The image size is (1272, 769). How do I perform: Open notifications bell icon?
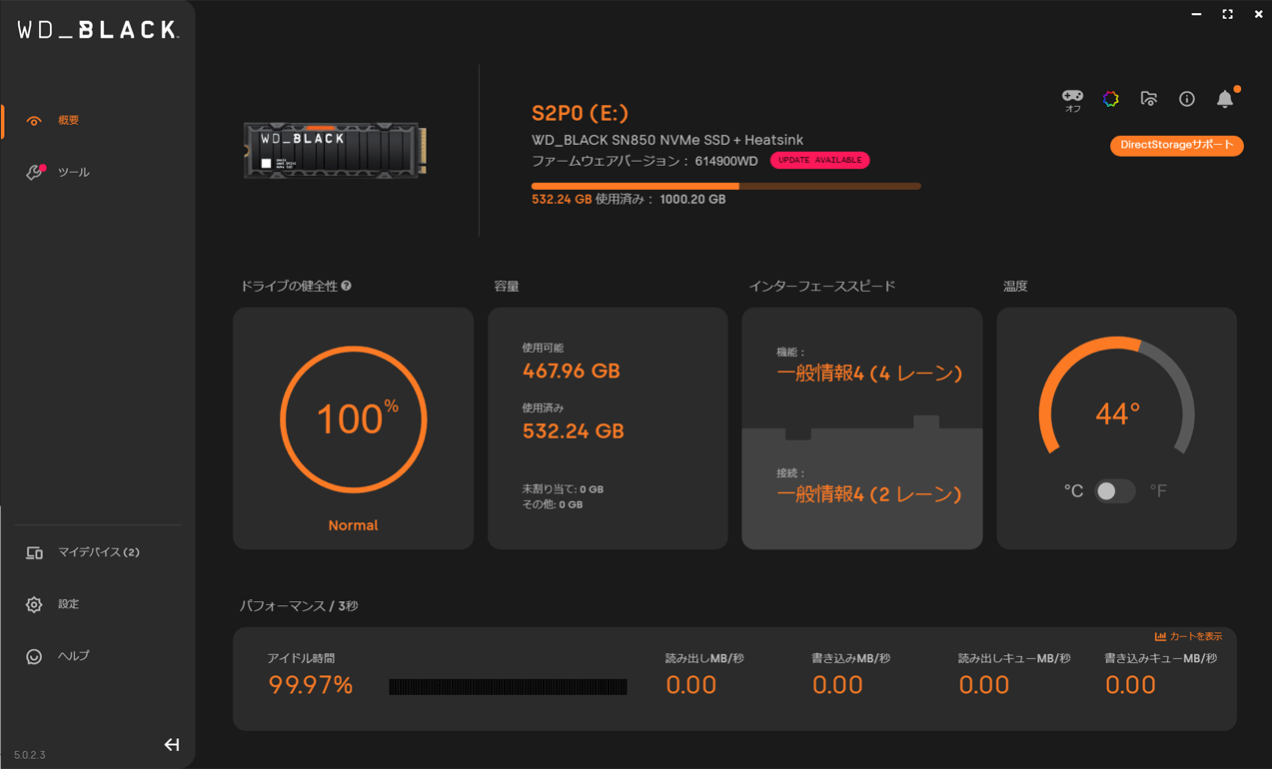pyautogui.click(x=1225, y=99)
